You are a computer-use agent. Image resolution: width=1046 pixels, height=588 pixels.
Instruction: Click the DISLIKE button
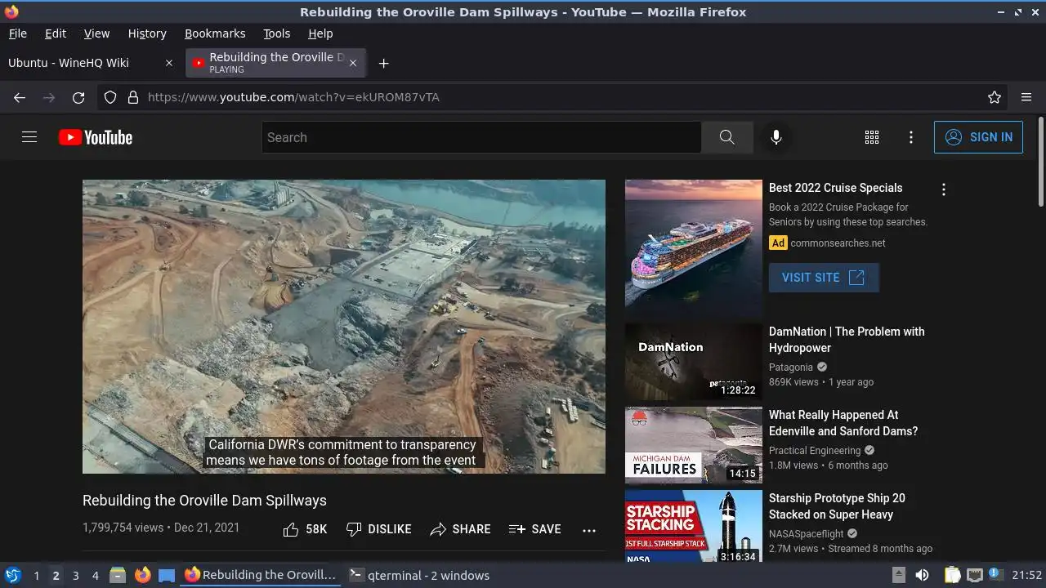point(379,529)
